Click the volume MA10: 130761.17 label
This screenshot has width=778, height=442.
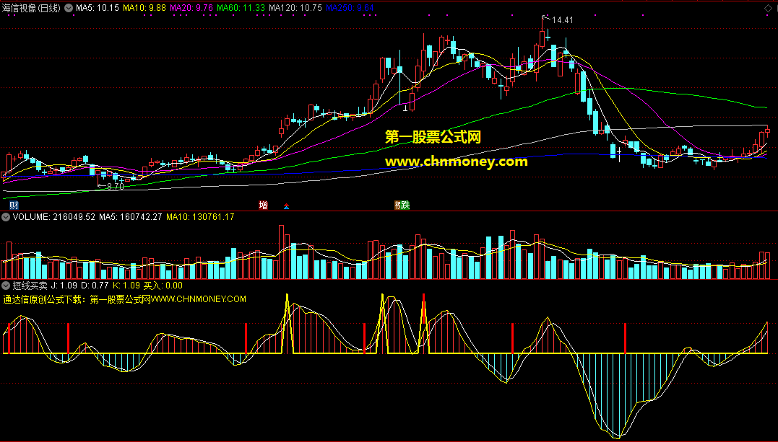coord(200,217)
